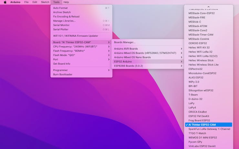
Task: Choose Auto Format
Action: [81, 8]
